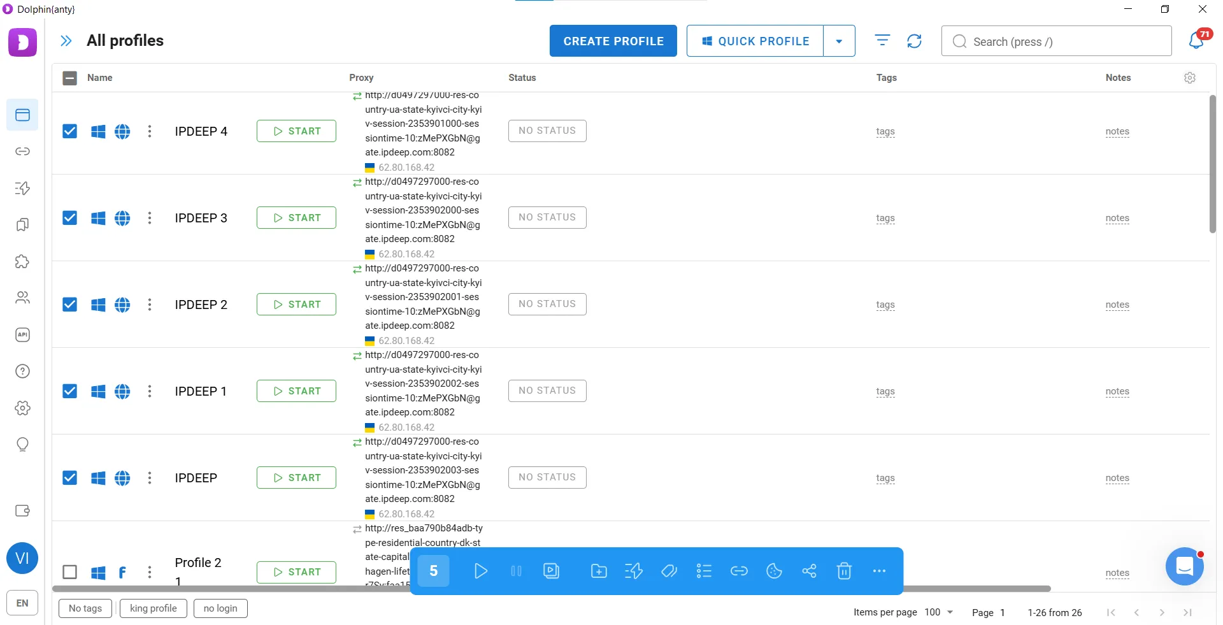Open more bulk actions ellipsis
The image size is (1223, 625).
click(x=879, y=571)
